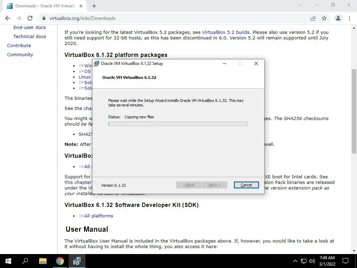Click the site lock icon in address bar
The image size is (357, 268).
point(44,18)
